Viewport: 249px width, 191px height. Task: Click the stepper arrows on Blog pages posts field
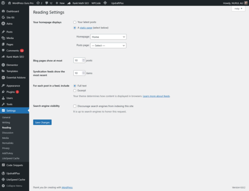click(83, 60)
